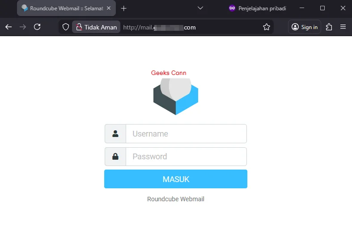Minimize the browser window
Image resolution: width=352 pixels, height=249 pixels.
click(302, 8)
